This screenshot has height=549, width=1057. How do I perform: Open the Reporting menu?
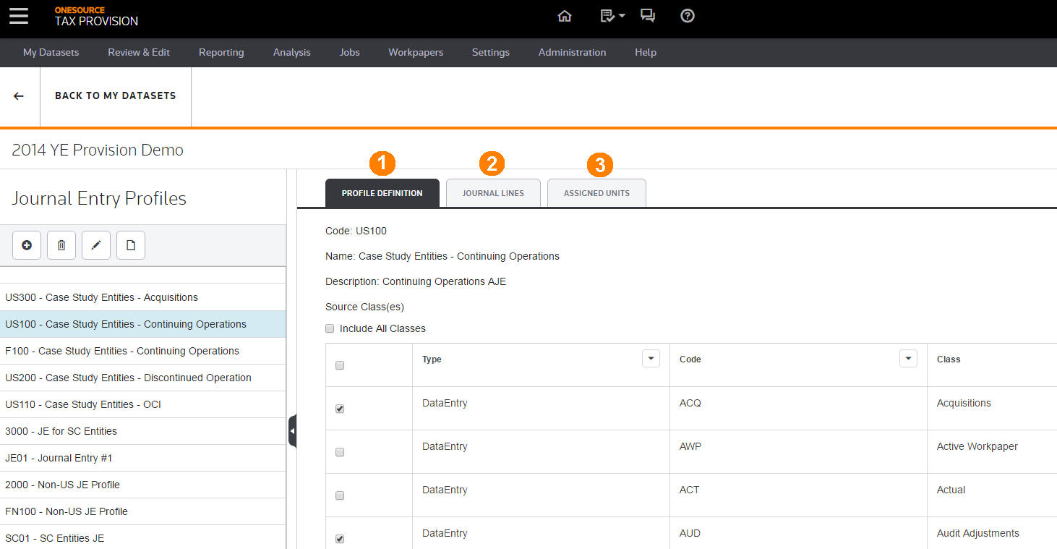(221, 52)
